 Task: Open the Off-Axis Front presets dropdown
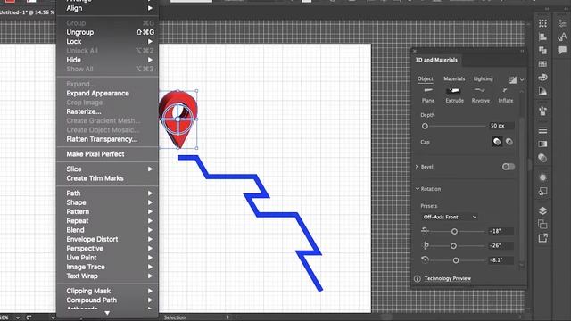click(450, 217)
